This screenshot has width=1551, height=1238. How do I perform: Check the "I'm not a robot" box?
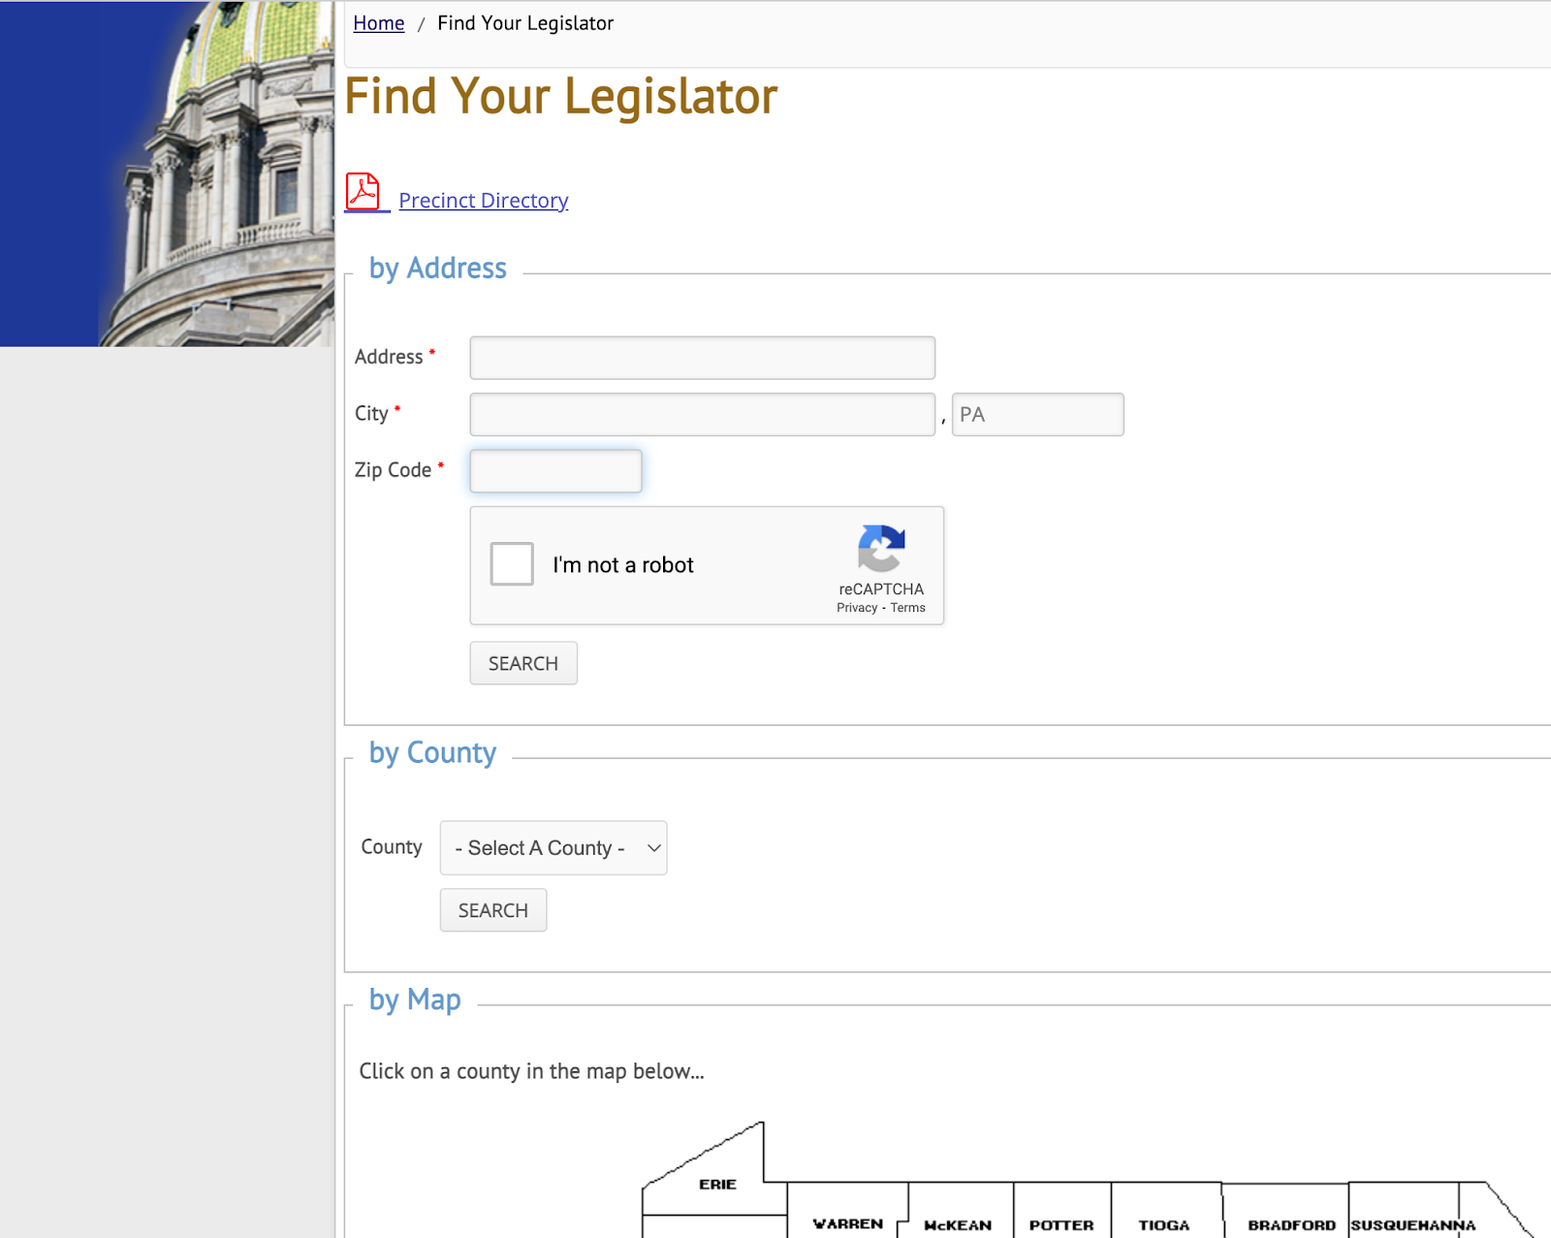coord(512,564)
